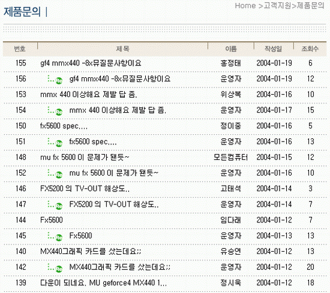Open reply 142 'MX440그래픽 카드를 샀는데요;;'
This screenshot has height=293, width=330.
(x=120, y=267)
